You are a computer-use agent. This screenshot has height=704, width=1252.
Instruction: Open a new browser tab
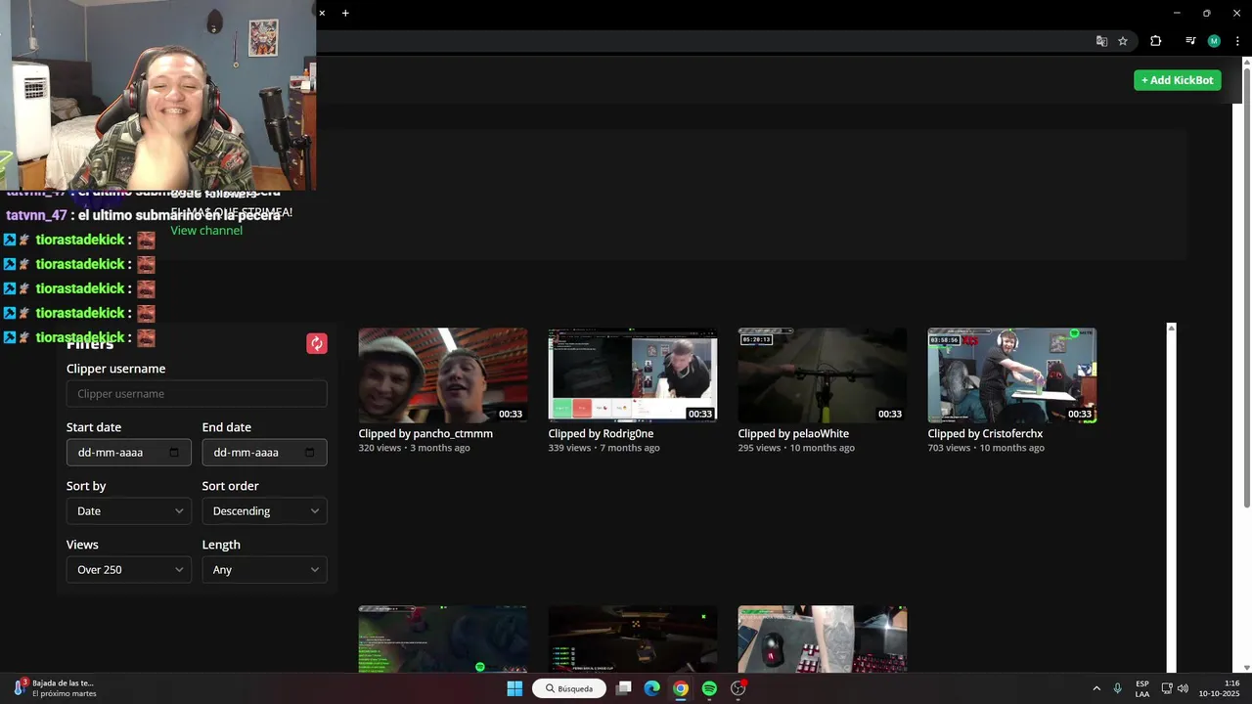click(x=345, y=13)
